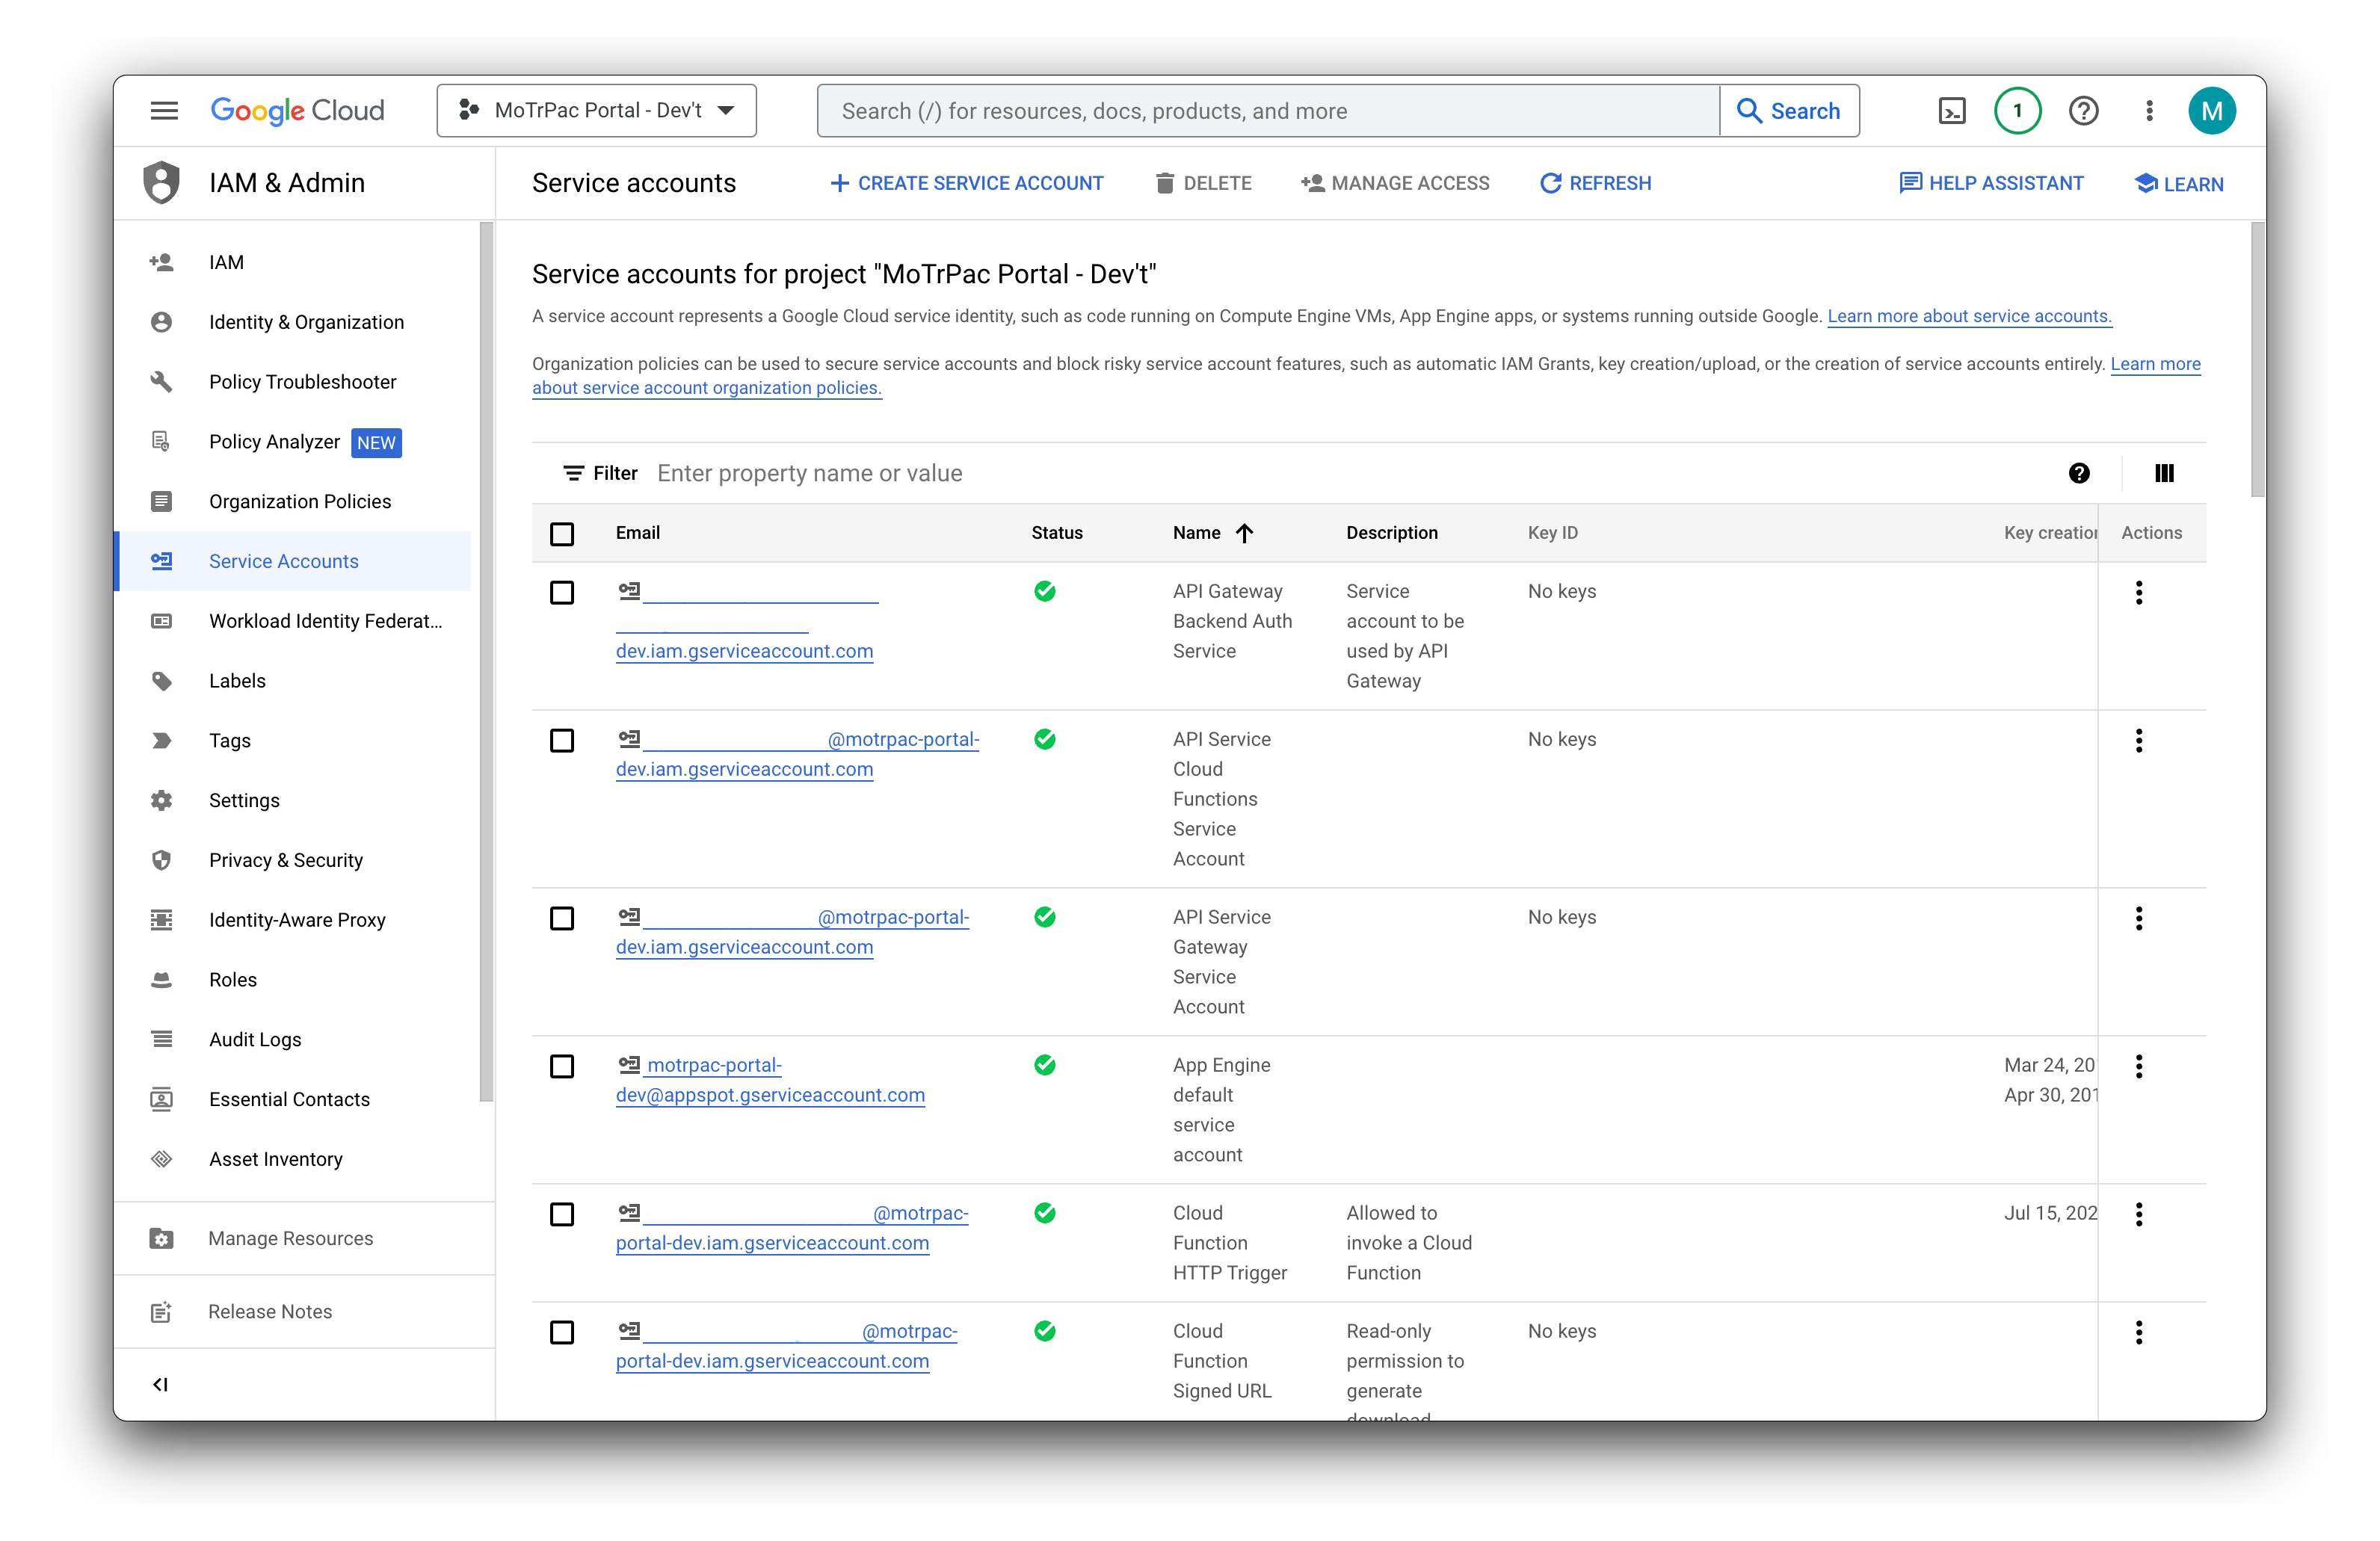Screen dimensions: 2380x1541
Task: Click Manage Access button
Action: click(x=1395, y=183)
